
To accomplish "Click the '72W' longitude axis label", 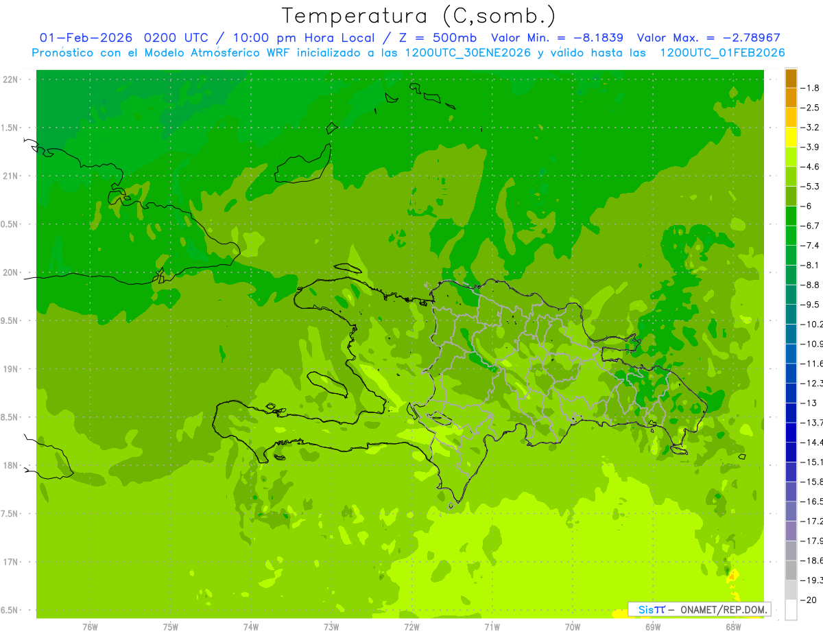I will click(x=411, y=626).
